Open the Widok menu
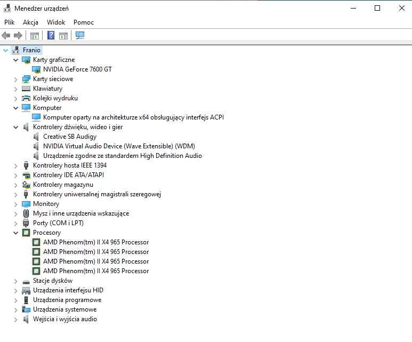The height and width of the screenshot is (342, 412). tap(56, 22)
